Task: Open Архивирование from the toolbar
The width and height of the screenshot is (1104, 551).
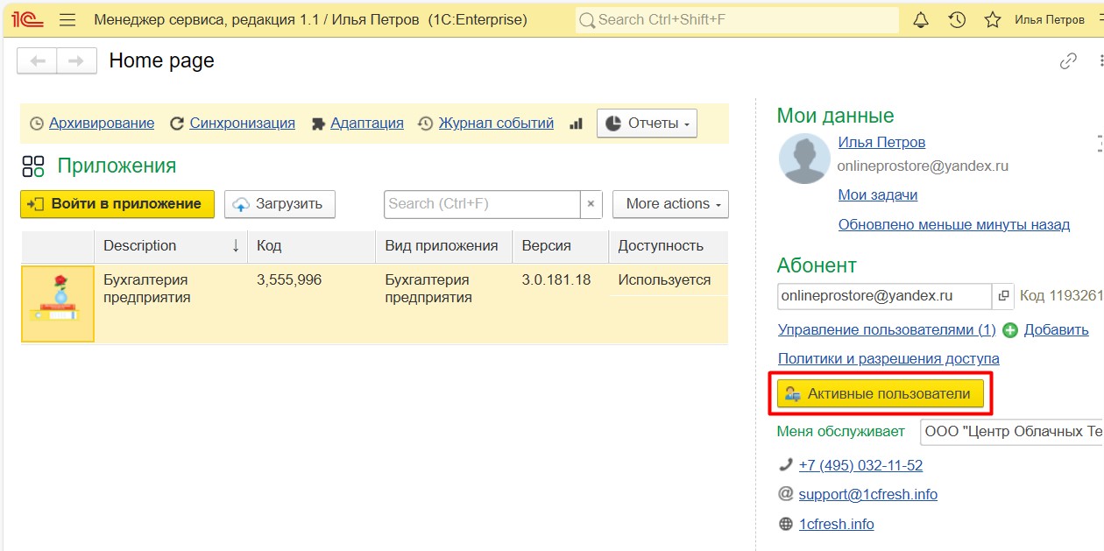Action: point(101,124)
